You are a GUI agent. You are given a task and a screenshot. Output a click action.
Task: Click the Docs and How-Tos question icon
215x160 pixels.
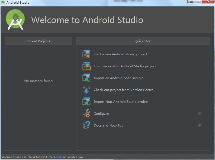(86, 125)
